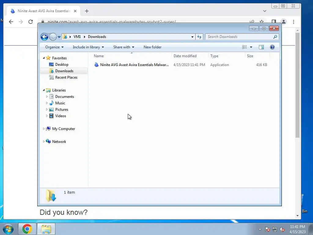Image resolution: width=313 pixels, height=235 pixels.
Task: Click the Application type cell
Action: (219, 65)
